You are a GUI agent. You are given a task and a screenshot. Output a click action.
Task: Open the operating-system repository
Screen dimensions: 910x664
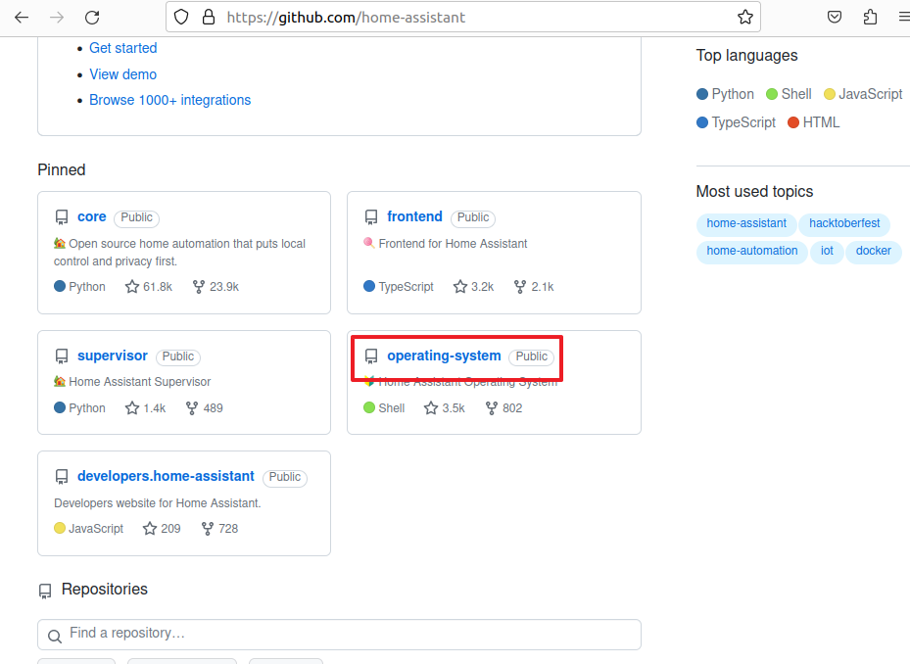[444, 356]
